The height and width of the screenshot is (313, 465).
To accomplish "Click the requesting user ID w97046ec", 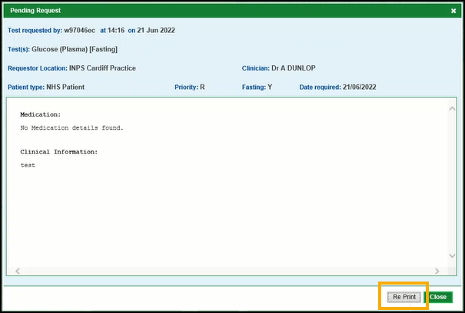I will pos(81,31).
